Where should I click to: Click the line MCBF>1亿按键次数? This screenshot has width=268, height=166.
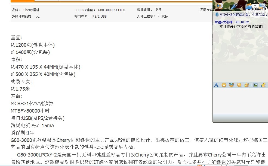32,103
